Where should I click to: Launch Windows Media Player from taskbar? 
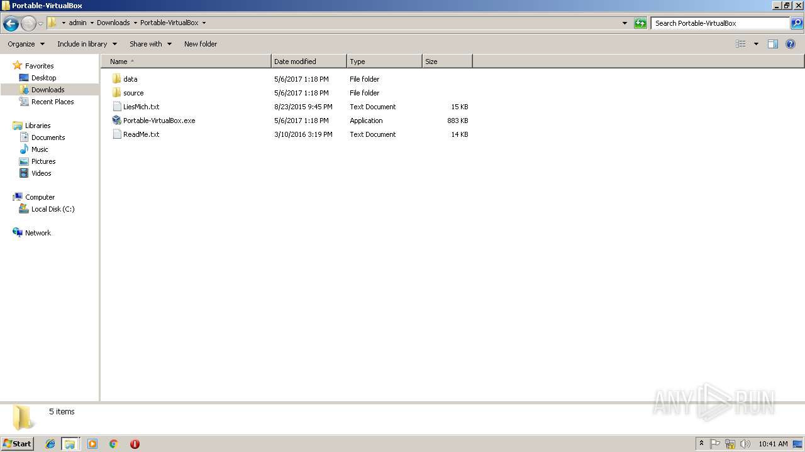click(92, 444)
